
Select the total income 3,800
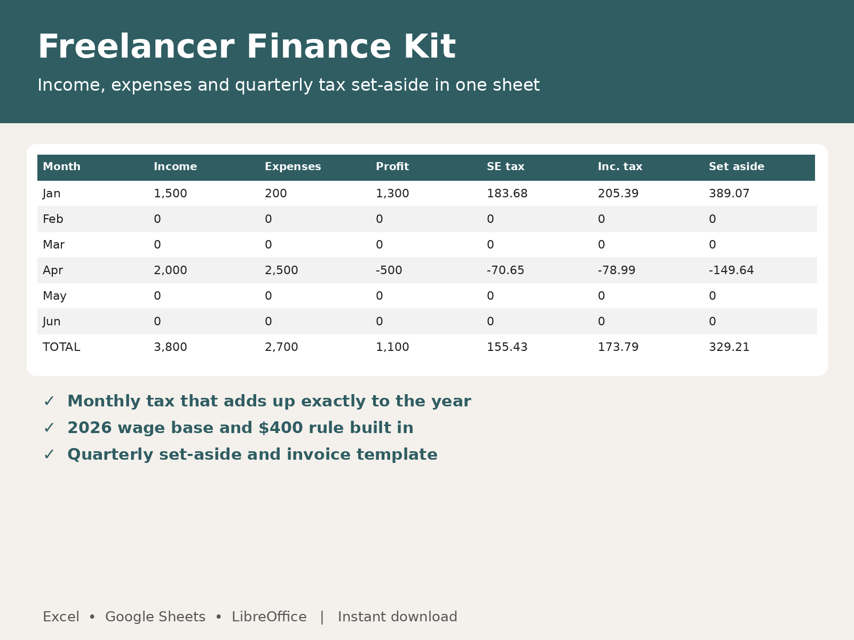click(x=170, y=347)
